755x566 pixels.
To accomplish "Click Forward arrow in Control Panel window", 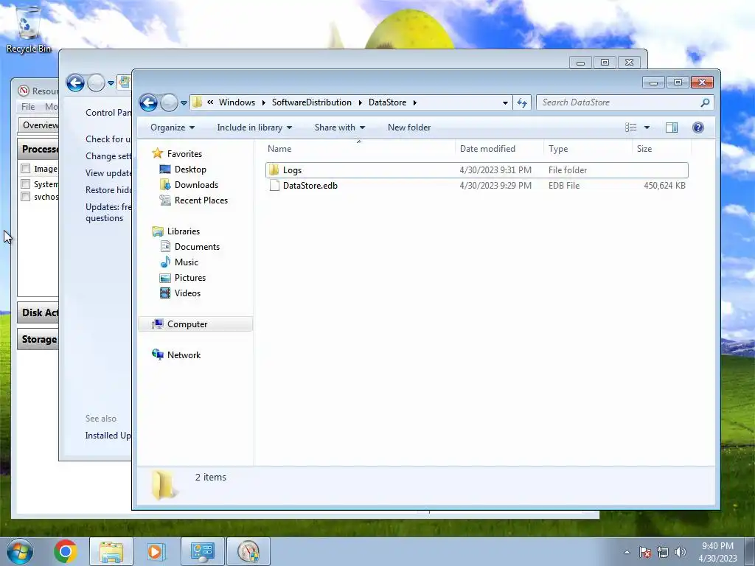I will 96,83.
